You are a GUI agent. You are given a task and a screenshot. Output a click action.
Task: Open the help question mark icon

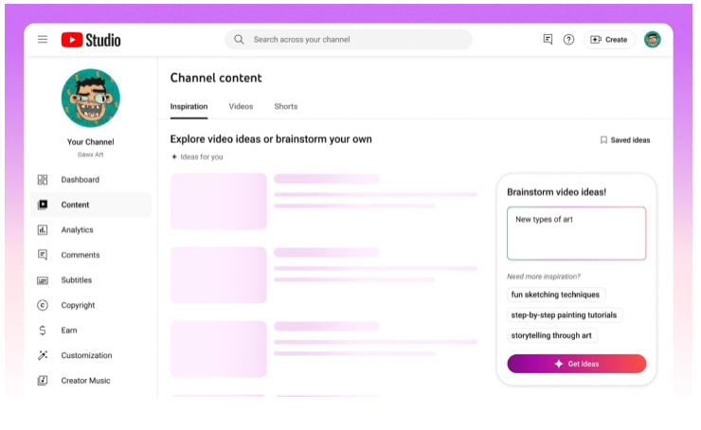click(568, 40)
